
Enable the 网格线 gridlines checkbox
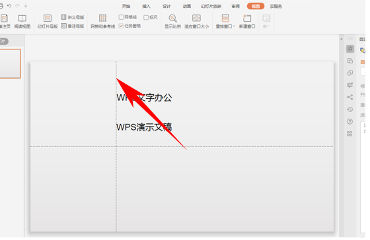point(121,17)
